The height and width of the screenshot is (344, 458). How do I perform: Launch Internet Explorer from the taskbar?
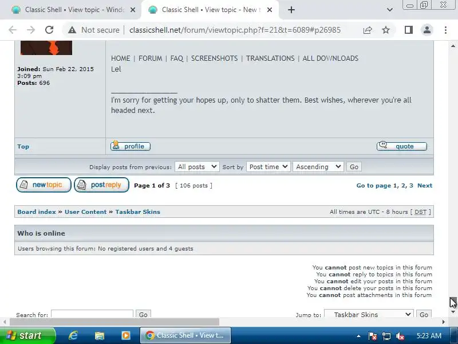[x=73, y=335]
